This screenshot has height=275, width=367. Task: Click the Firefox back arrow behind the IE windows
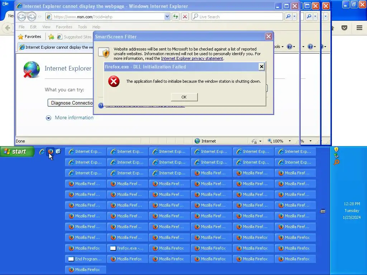(x=8, y=28)
